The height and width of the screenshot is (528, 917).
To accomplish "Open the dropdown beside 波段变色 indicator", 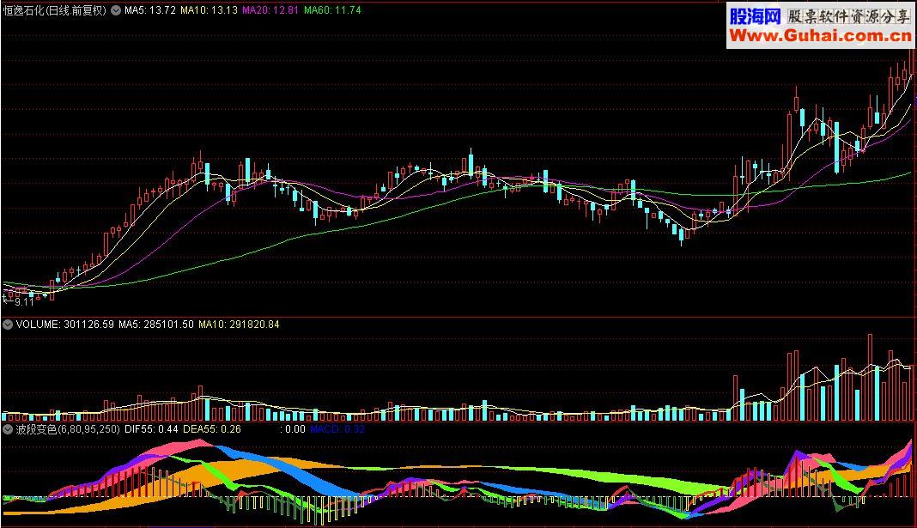I will [8, 429].
